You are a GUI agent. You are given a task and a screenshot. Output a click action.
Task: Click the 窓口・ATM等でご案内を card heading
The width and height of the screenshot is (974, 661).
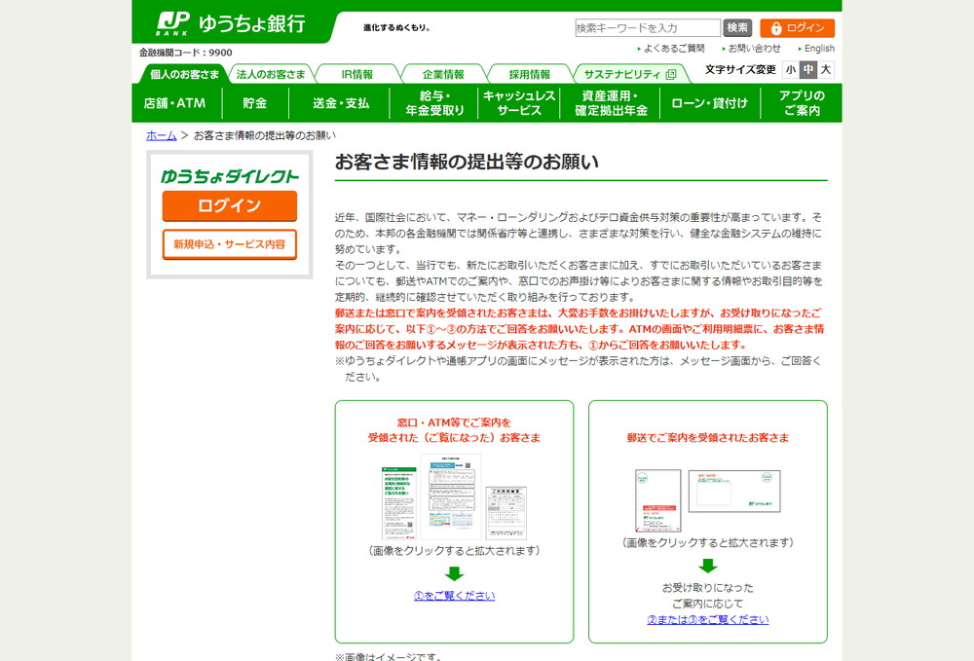coord(454,430)
